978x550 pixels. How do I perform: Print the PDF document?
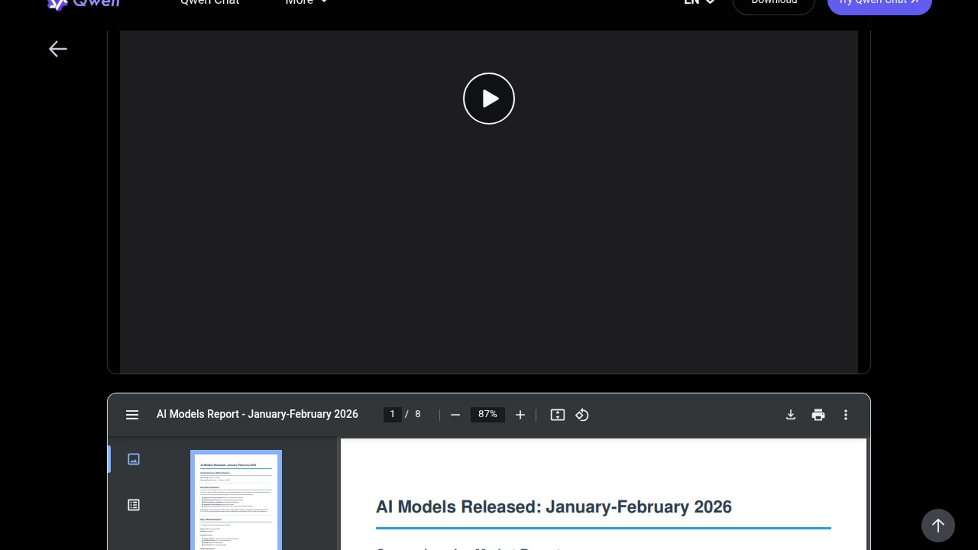[x=818, y=415]
